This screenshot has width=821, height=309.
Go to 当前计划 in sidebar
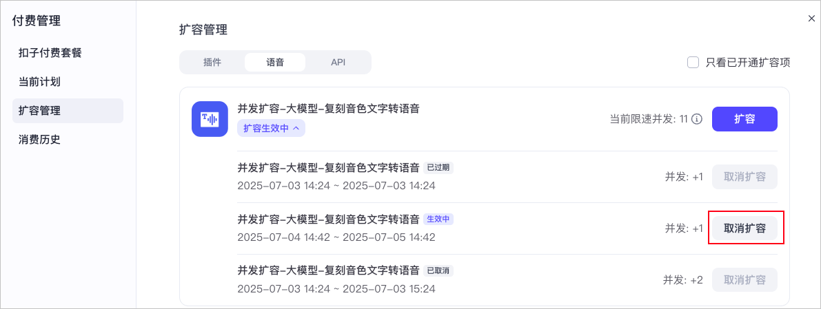pyautogui.click(x=39, y=82)
